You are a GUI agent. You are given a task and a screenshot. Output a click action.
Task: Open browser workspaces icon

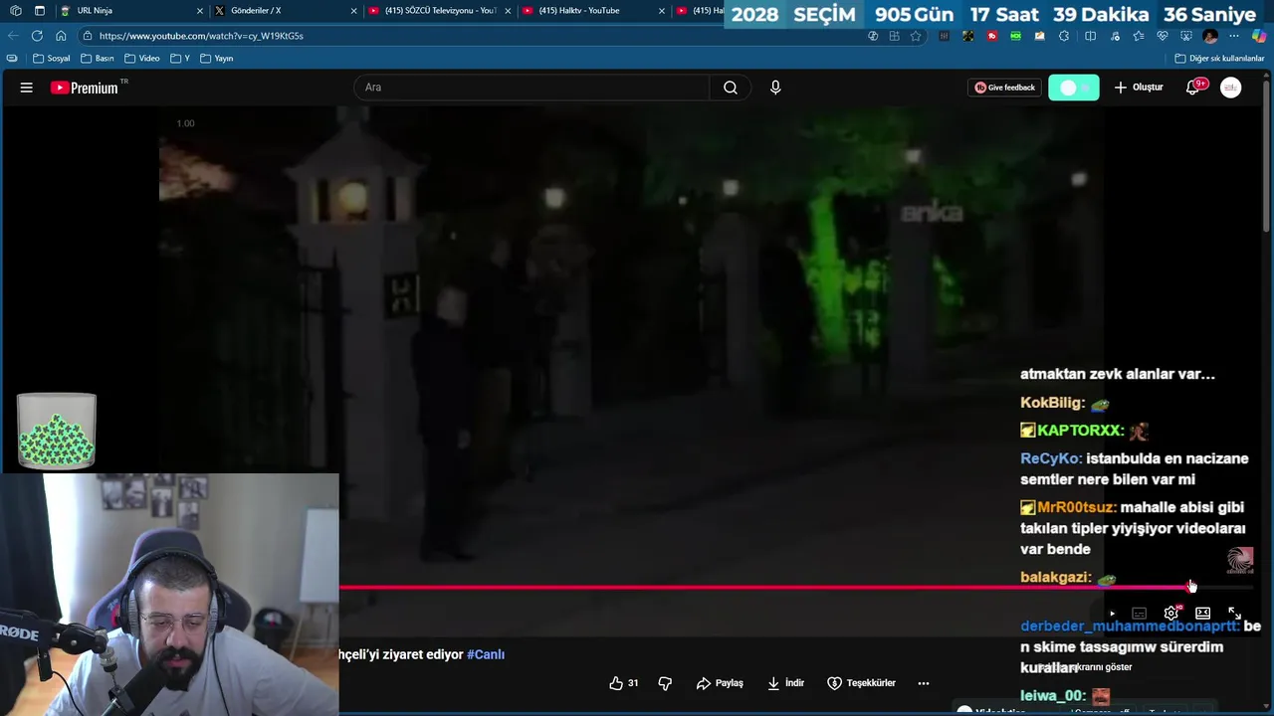click(15, 11)
